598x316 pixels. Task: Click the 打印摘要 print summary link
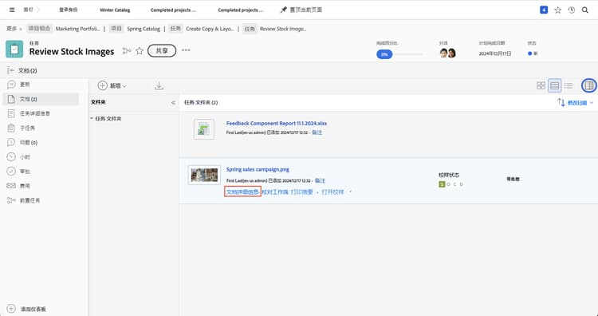tap(301, 192)
